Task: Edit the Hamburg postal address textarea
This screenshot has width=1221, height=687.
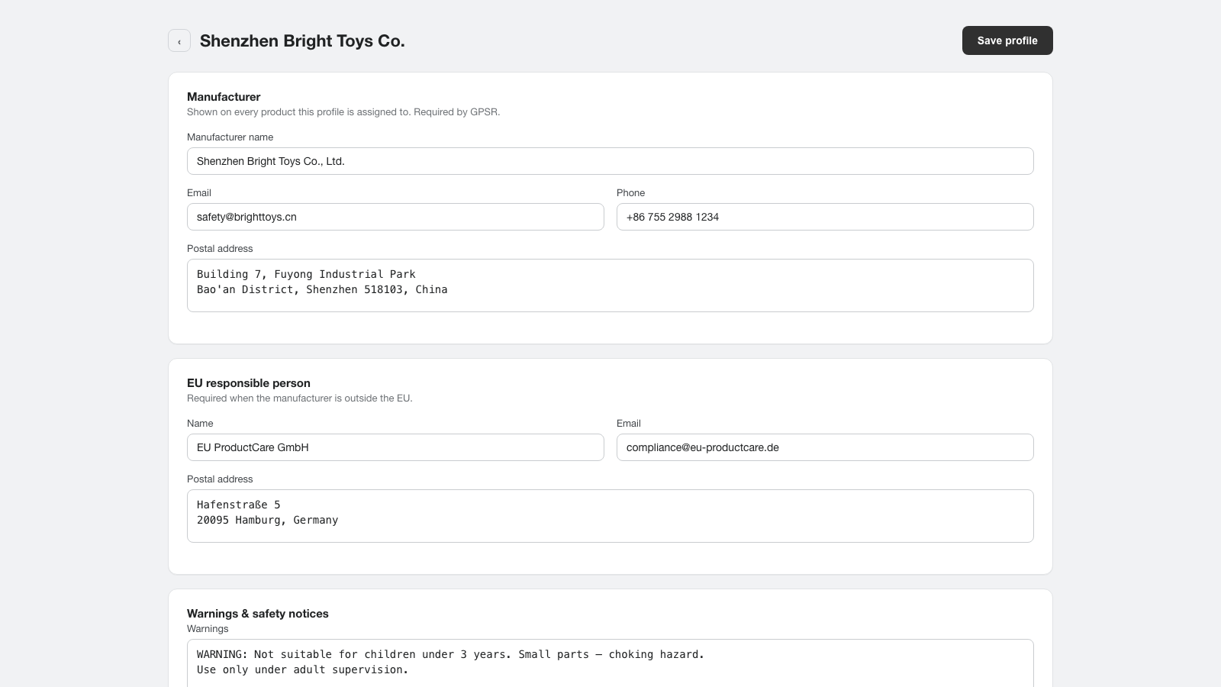Action: tap(610, 516)
